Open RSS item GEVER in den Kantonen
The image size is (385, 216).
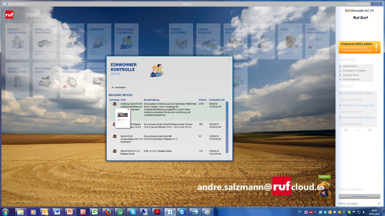359,105
